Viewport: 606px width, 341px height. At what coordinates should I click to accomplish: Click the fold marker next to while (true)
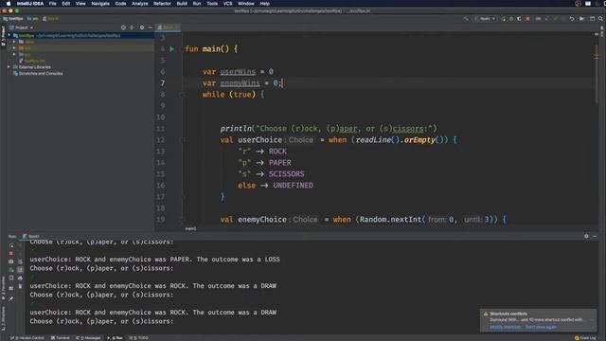click(x=183, y=95)
